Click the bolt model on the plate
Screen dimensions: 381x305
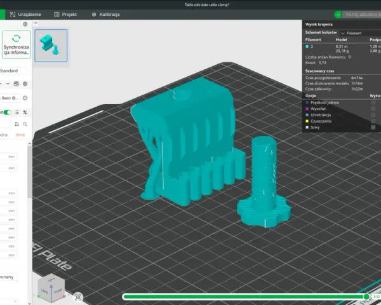click(264, 182)
